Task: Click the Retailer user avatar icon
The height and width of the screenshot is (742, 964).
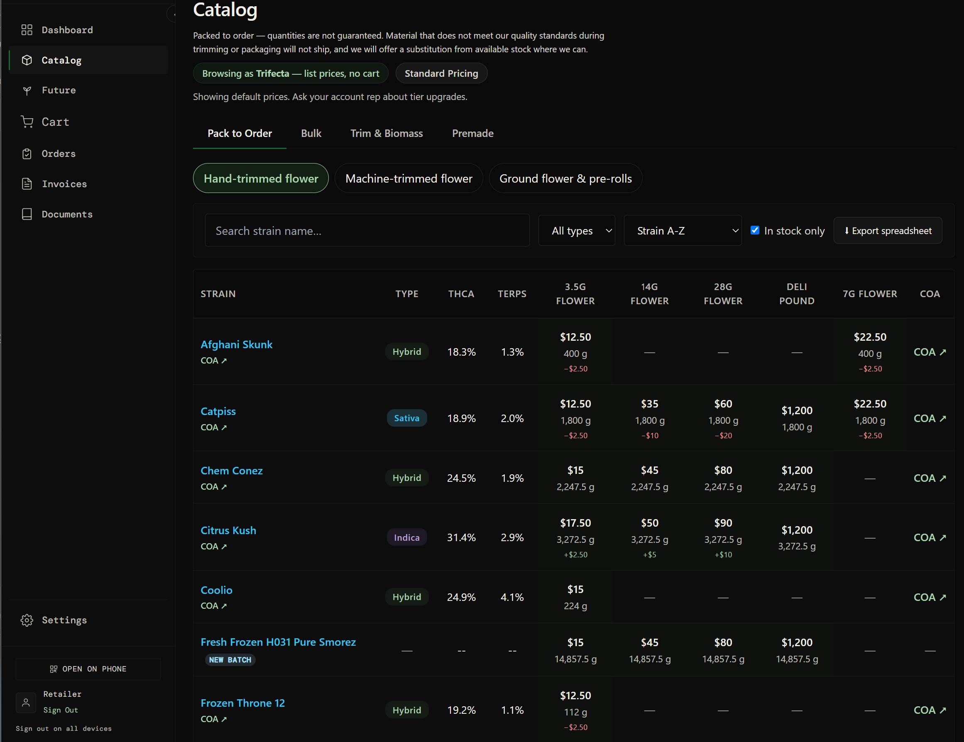Action: (x=26, y=702)
